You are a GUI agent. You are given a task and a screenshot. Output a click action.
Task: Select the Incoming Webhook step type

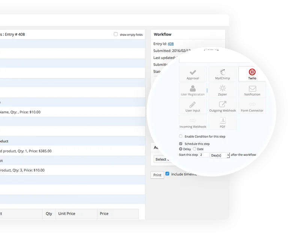click(193, 122)
